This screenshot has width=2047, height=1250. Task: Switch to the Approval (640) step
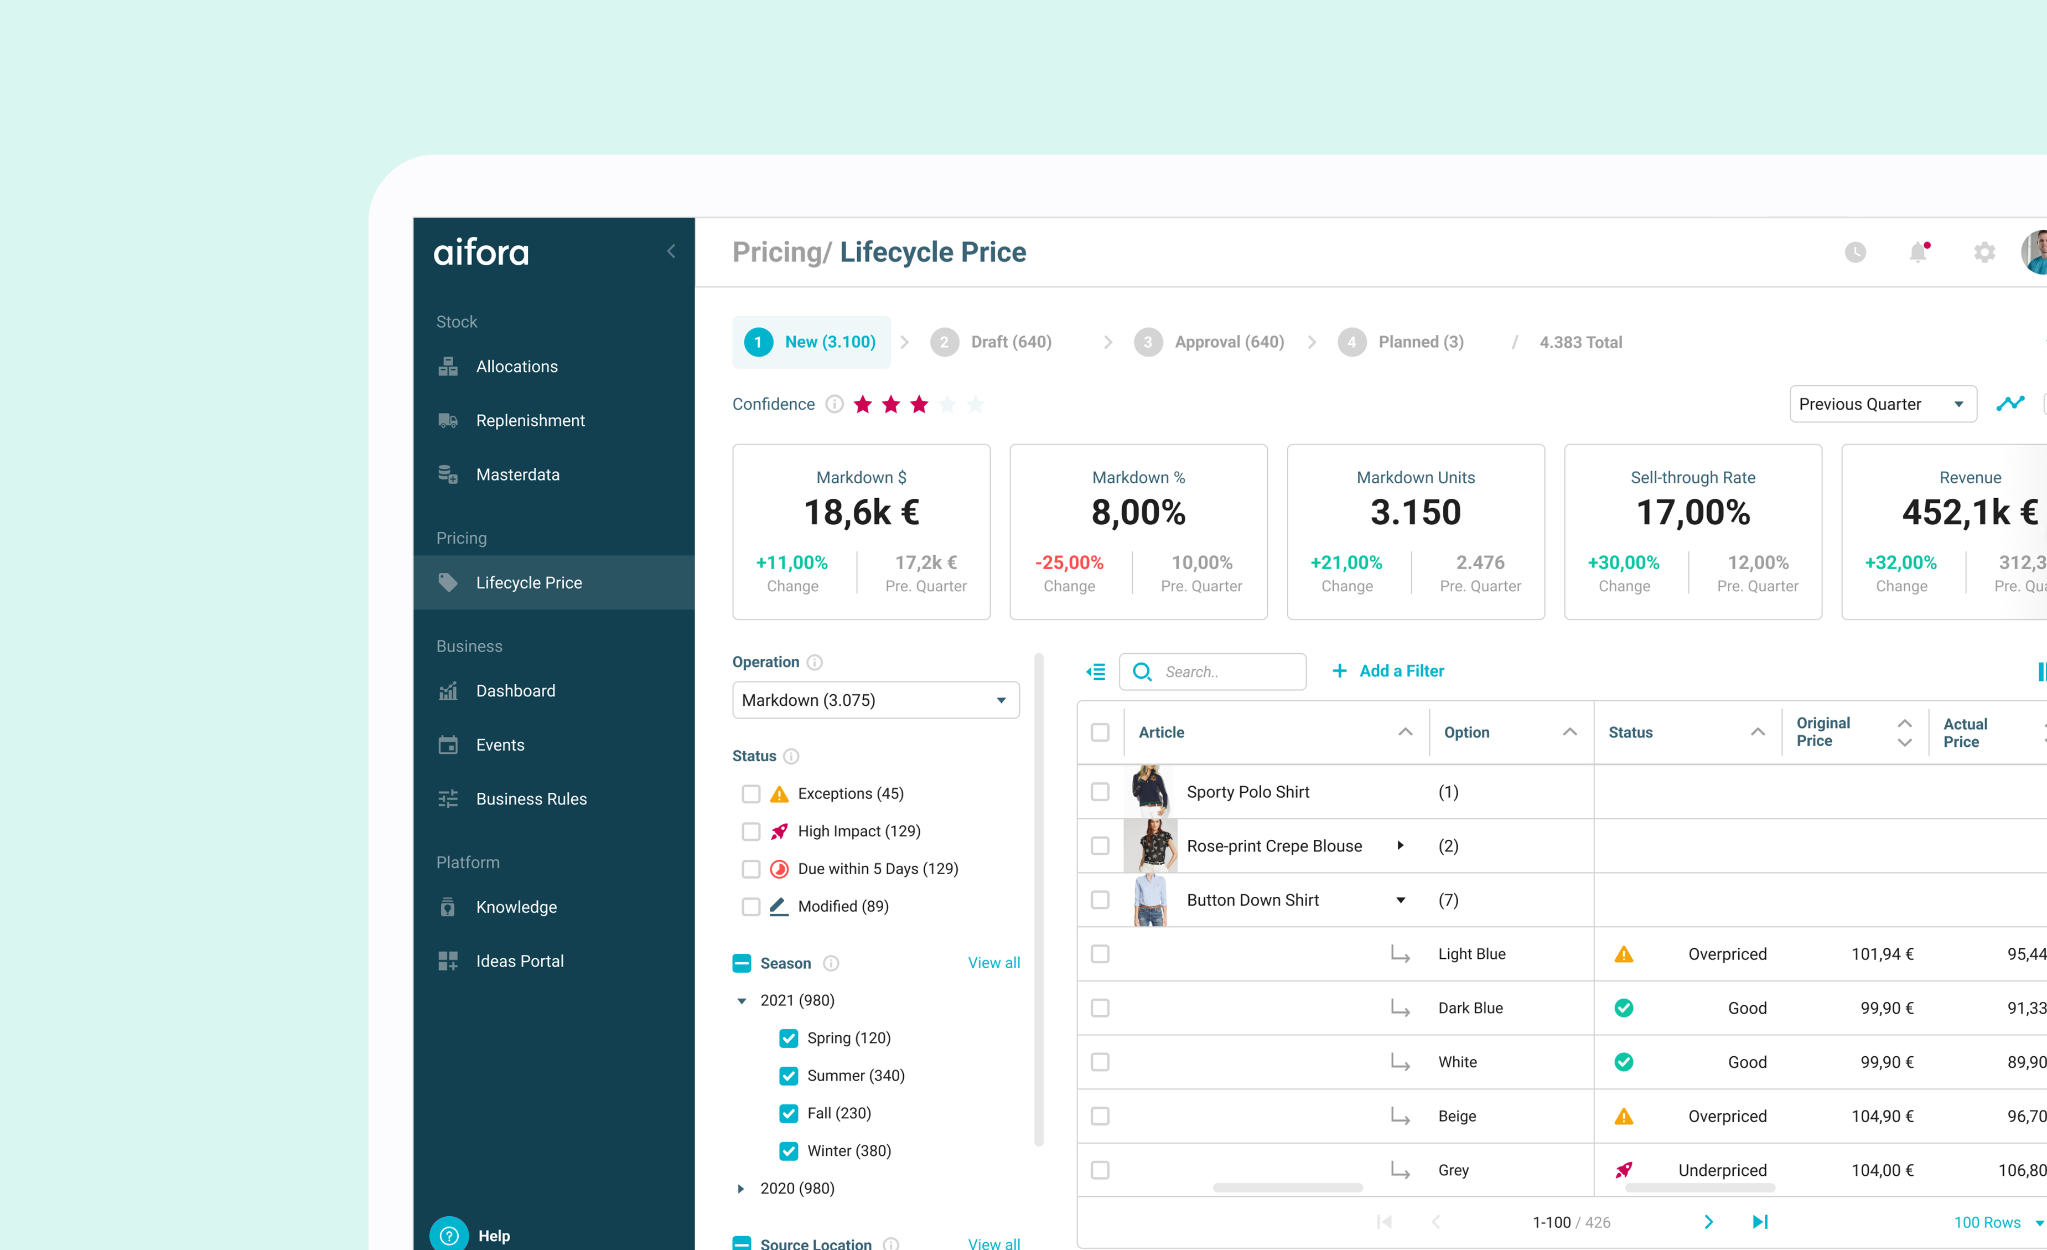pyautogui.click(x=1209, y=342)
